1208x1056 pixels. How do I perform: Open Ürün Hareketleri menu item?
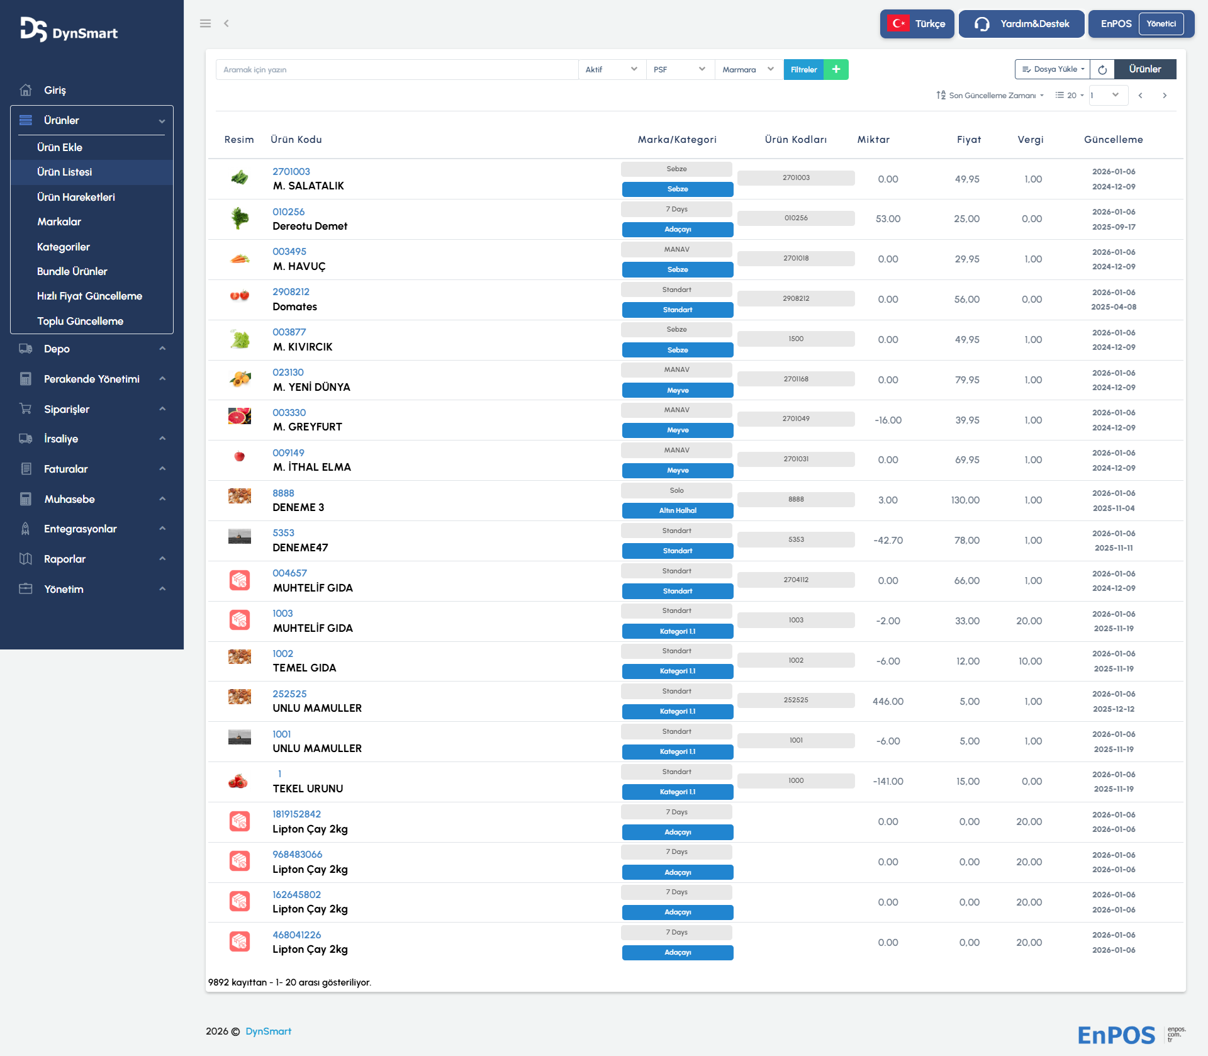76,197
